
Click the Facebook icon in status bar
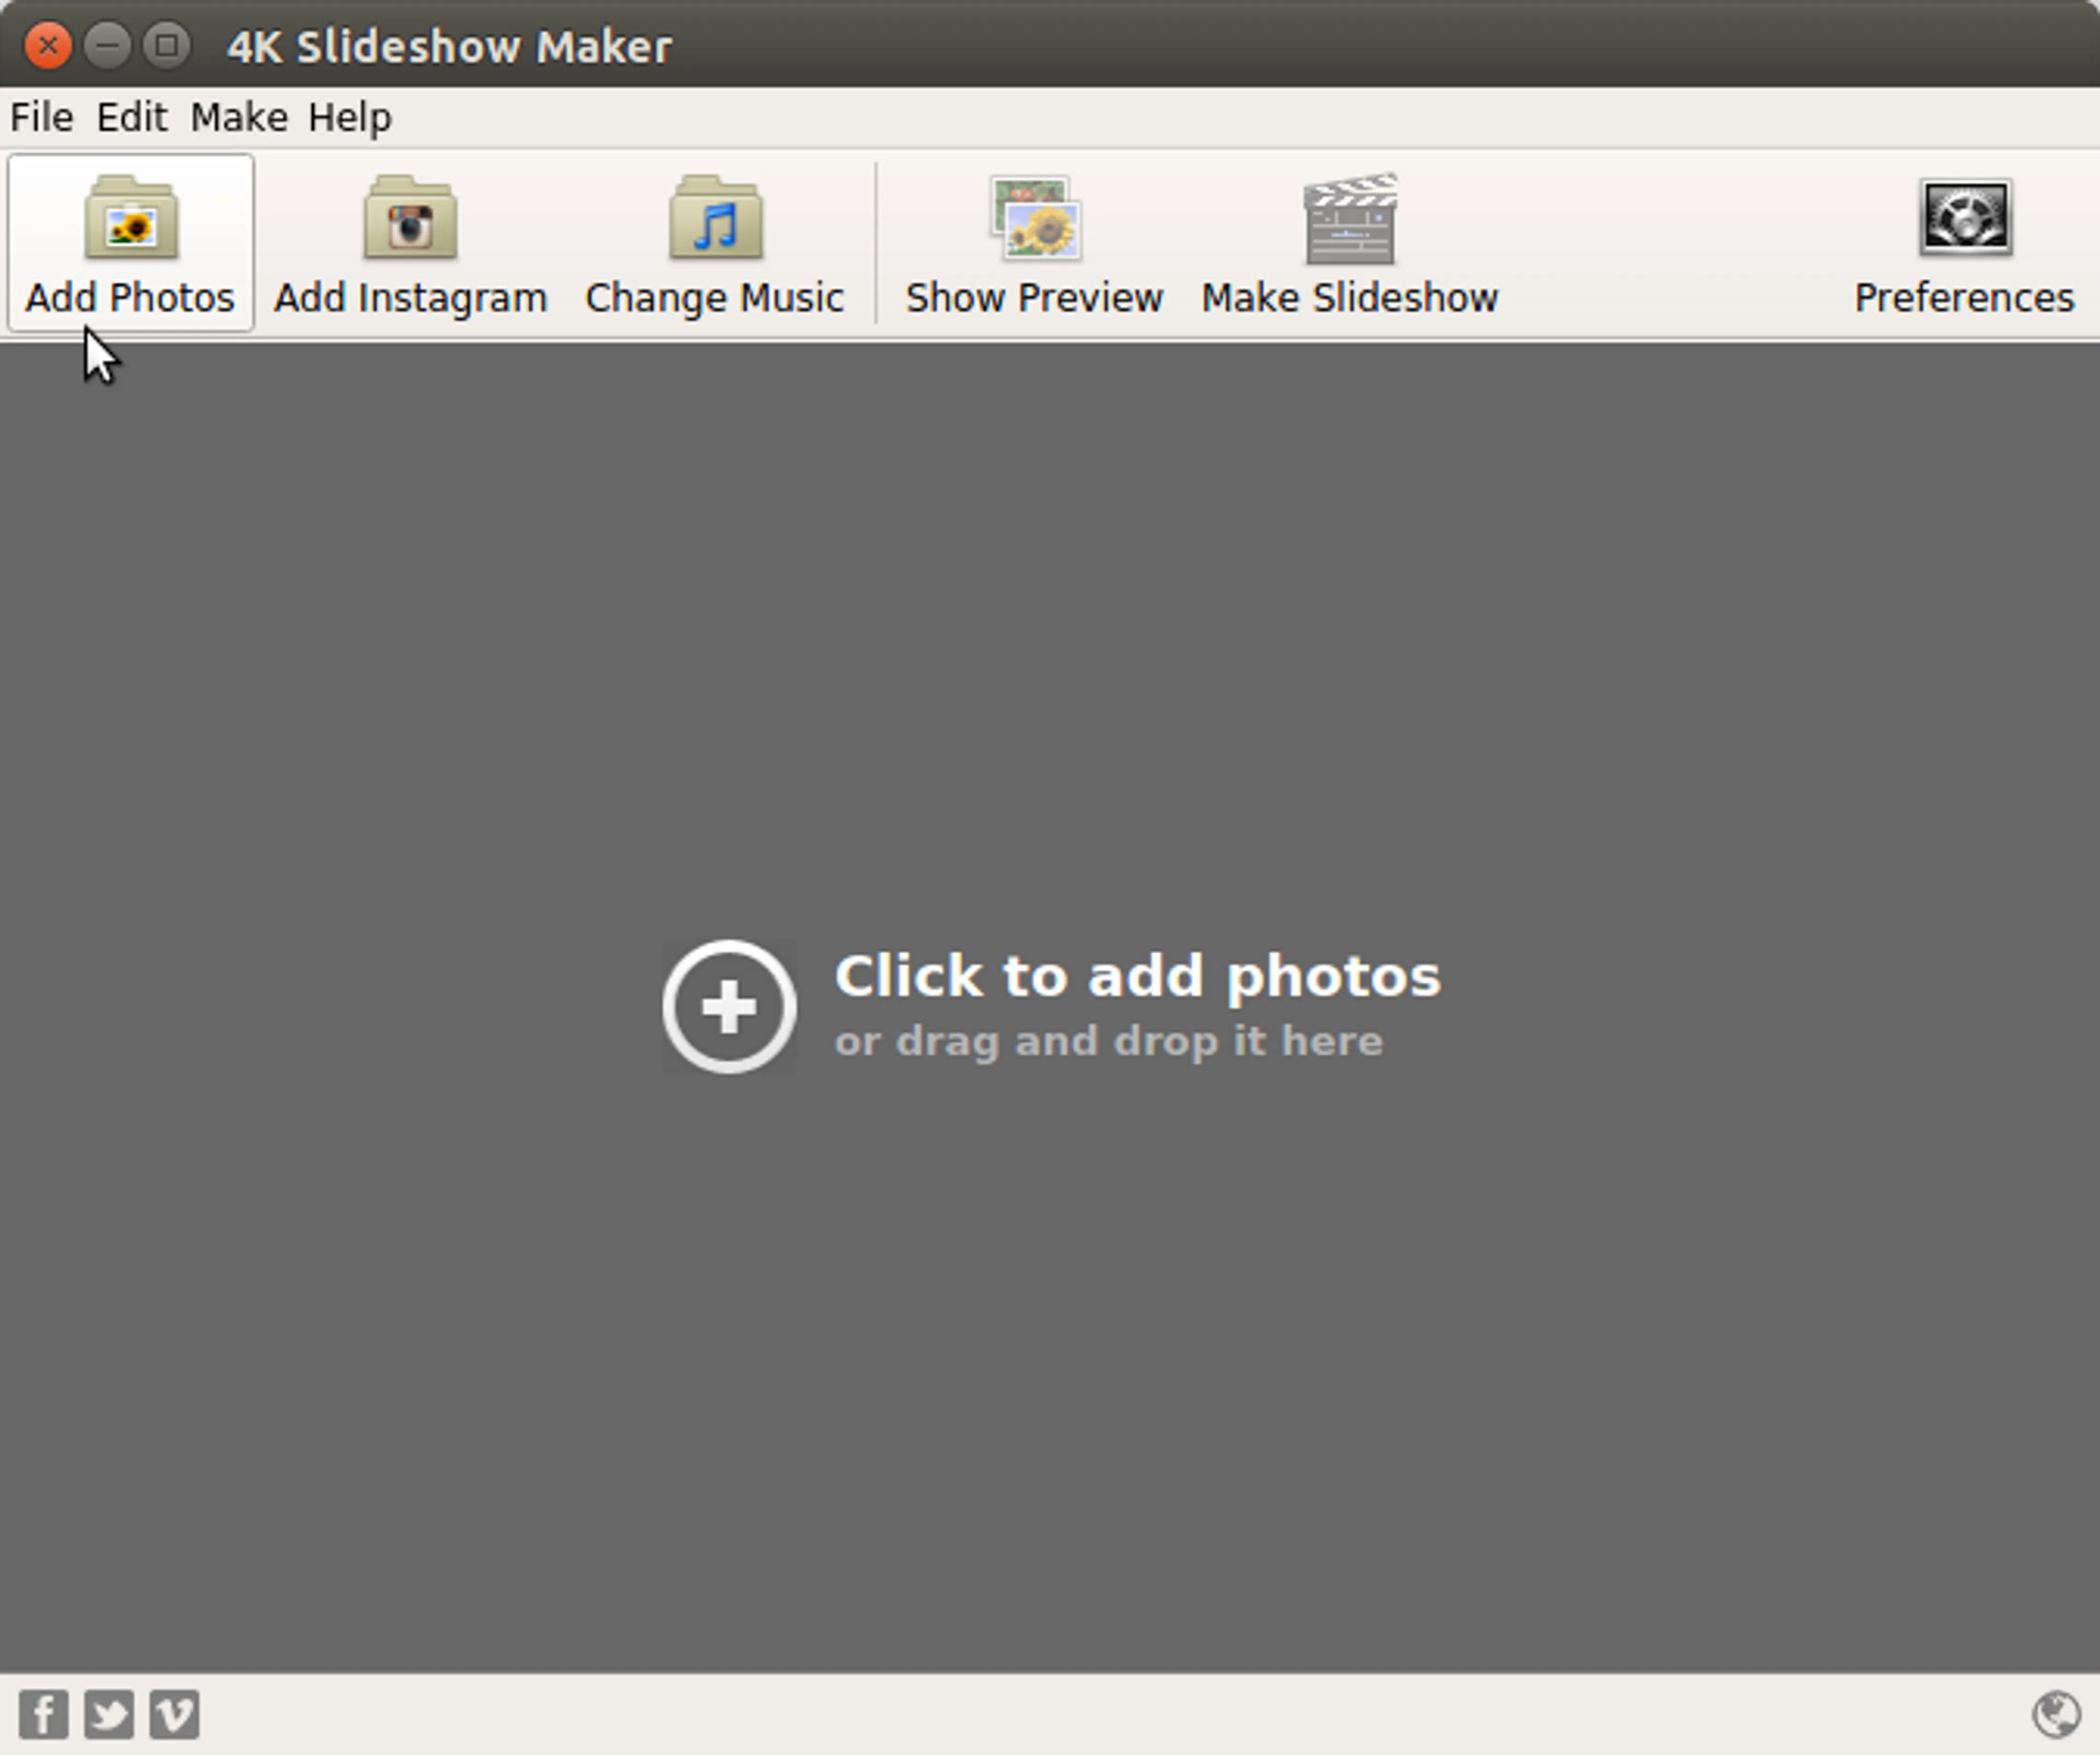[x=44, y=1714]
